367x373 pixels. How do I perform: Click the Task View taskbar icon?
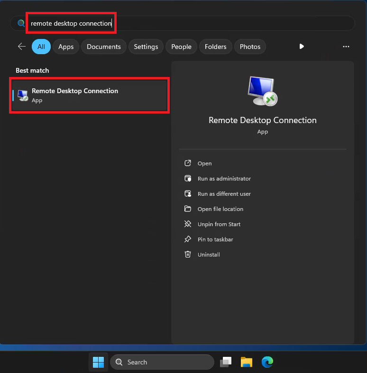[225, 362]
